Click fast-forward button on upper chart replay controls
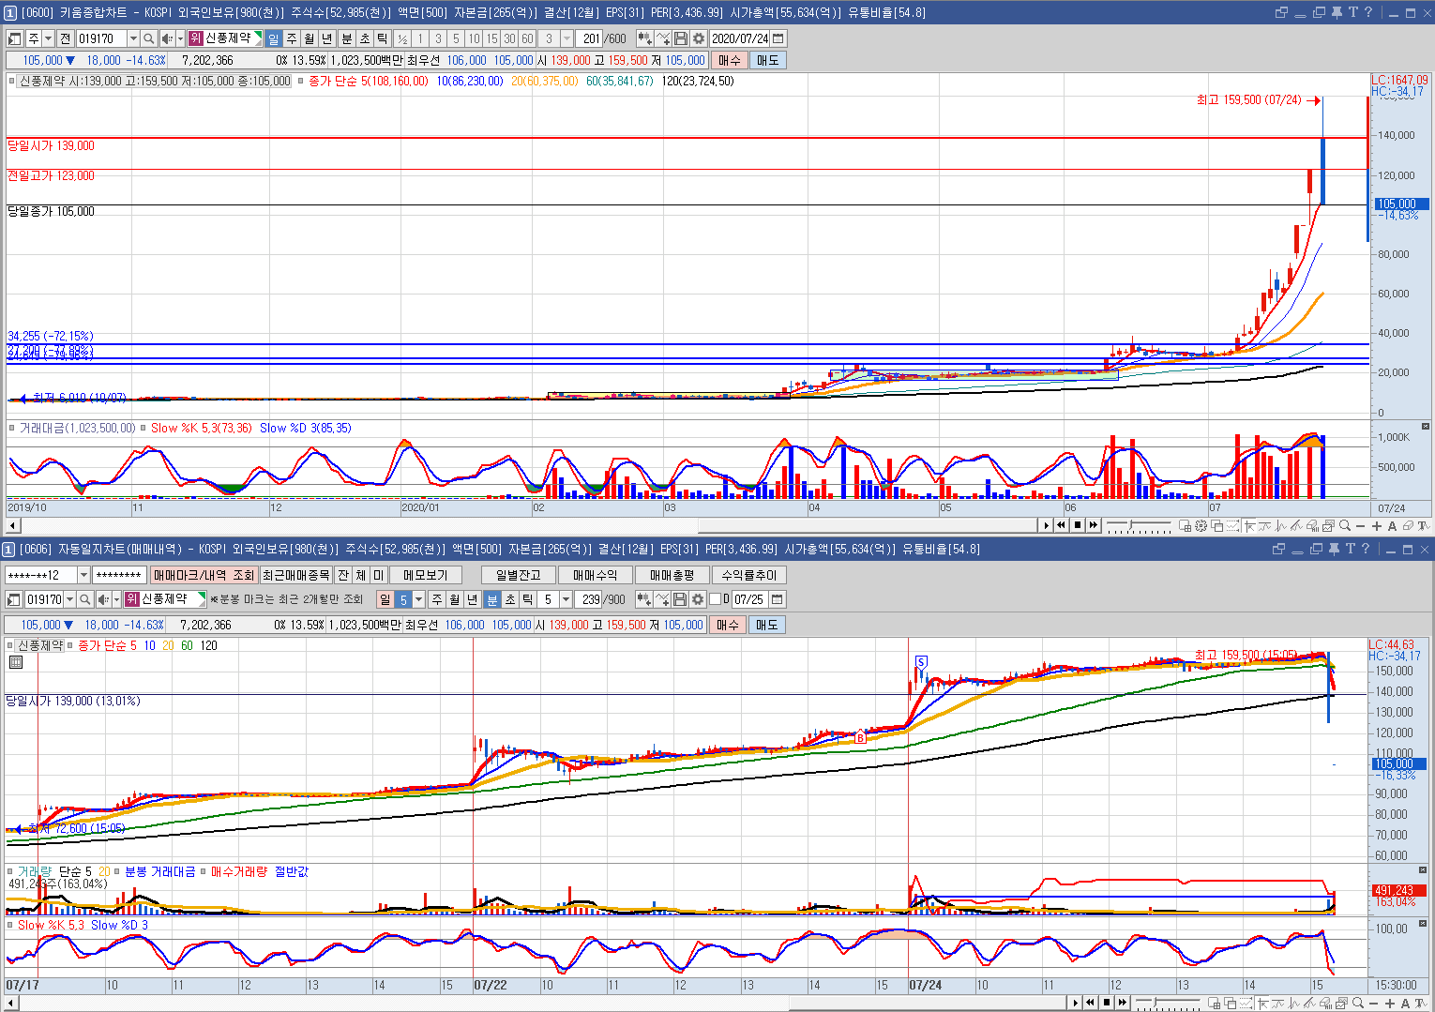The image size is (1435, 1012). pyautogui.click(x=1094, y=525)
